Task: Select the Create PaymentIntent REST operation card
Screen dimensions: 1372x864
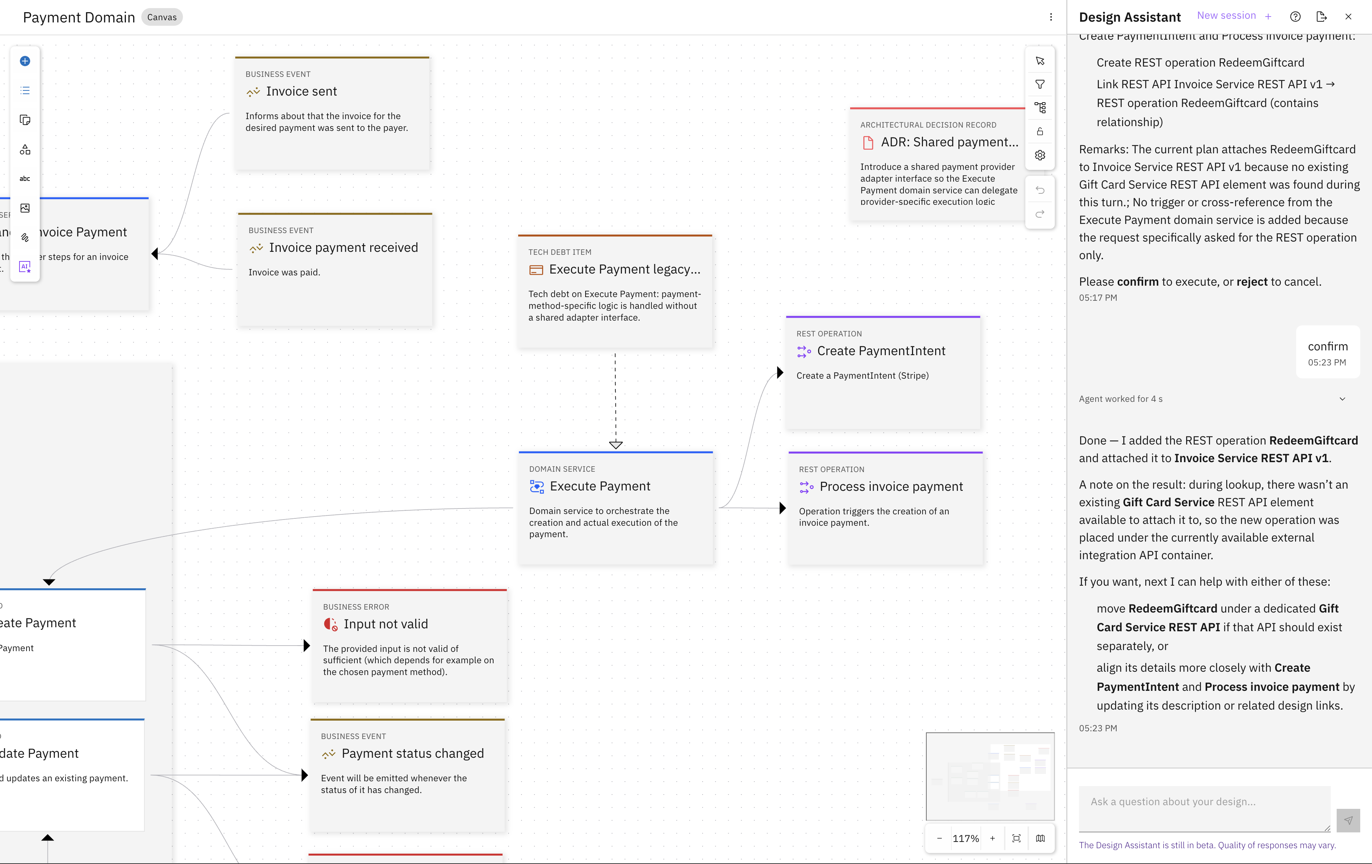Action: (883, 373)
